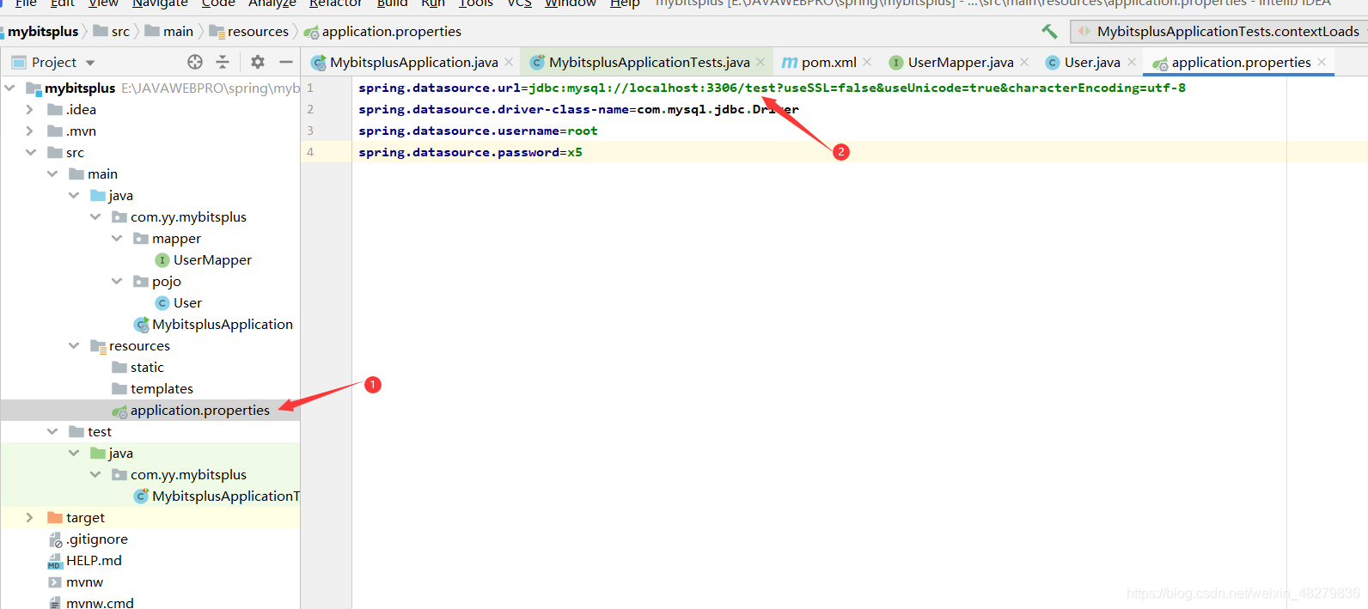Open the run configuration MybitsplusApplicationTests.contextLoads selector
The width and height of the screenshot is (1368, 609).
[1218, 32]
